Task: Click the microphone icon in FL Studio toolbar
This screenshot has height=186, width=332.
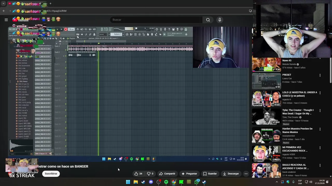Action: pyautogui.click(x=165, y=29)
